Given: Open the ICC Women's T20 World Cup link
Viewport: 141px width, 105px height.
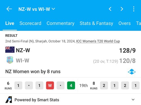Looking at the screenshot, I should (98, 41).
